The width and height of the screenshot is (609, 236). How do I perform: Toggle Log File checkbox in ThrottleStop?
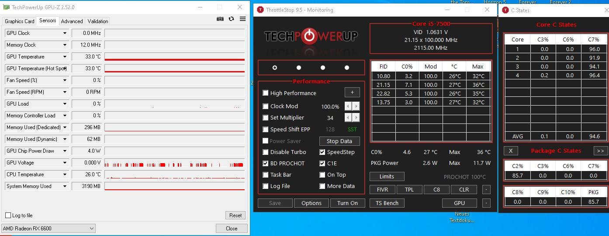coord(266,186)
